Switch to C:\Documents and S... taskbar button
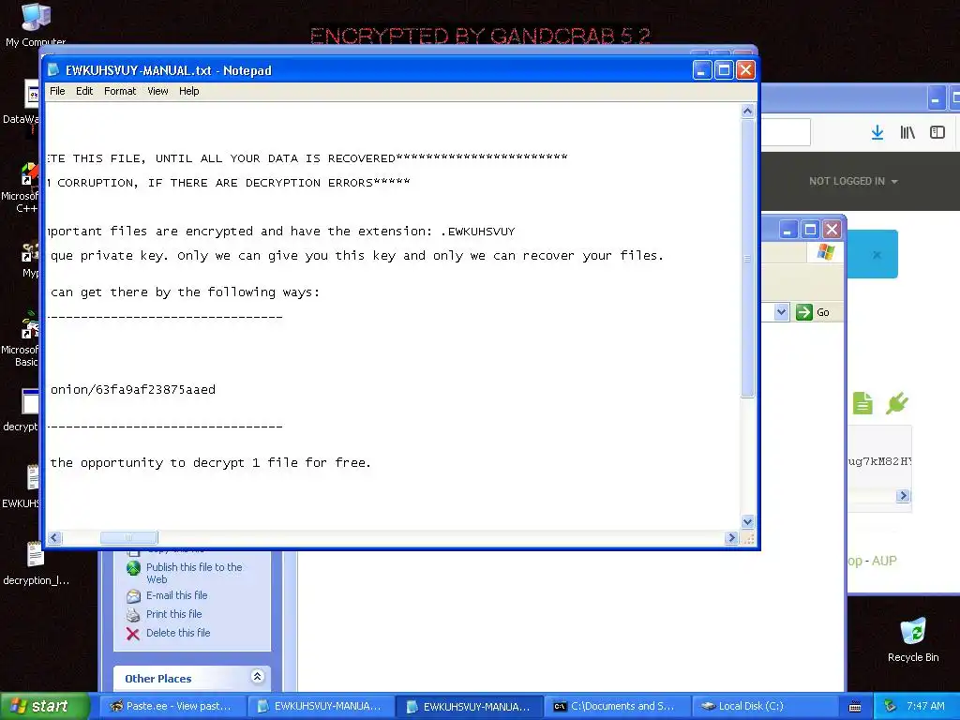Viewport: 960px width, 720px height. (617, 706)
